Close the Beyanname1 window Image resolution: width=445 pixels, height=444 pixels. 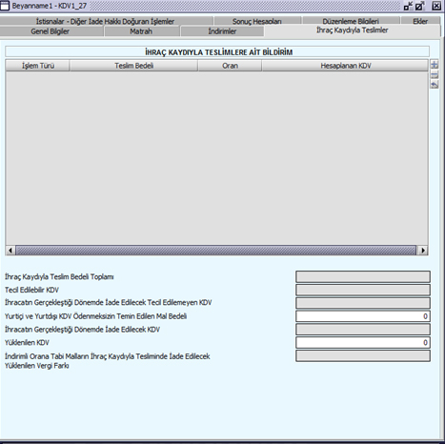coord(436,6)
